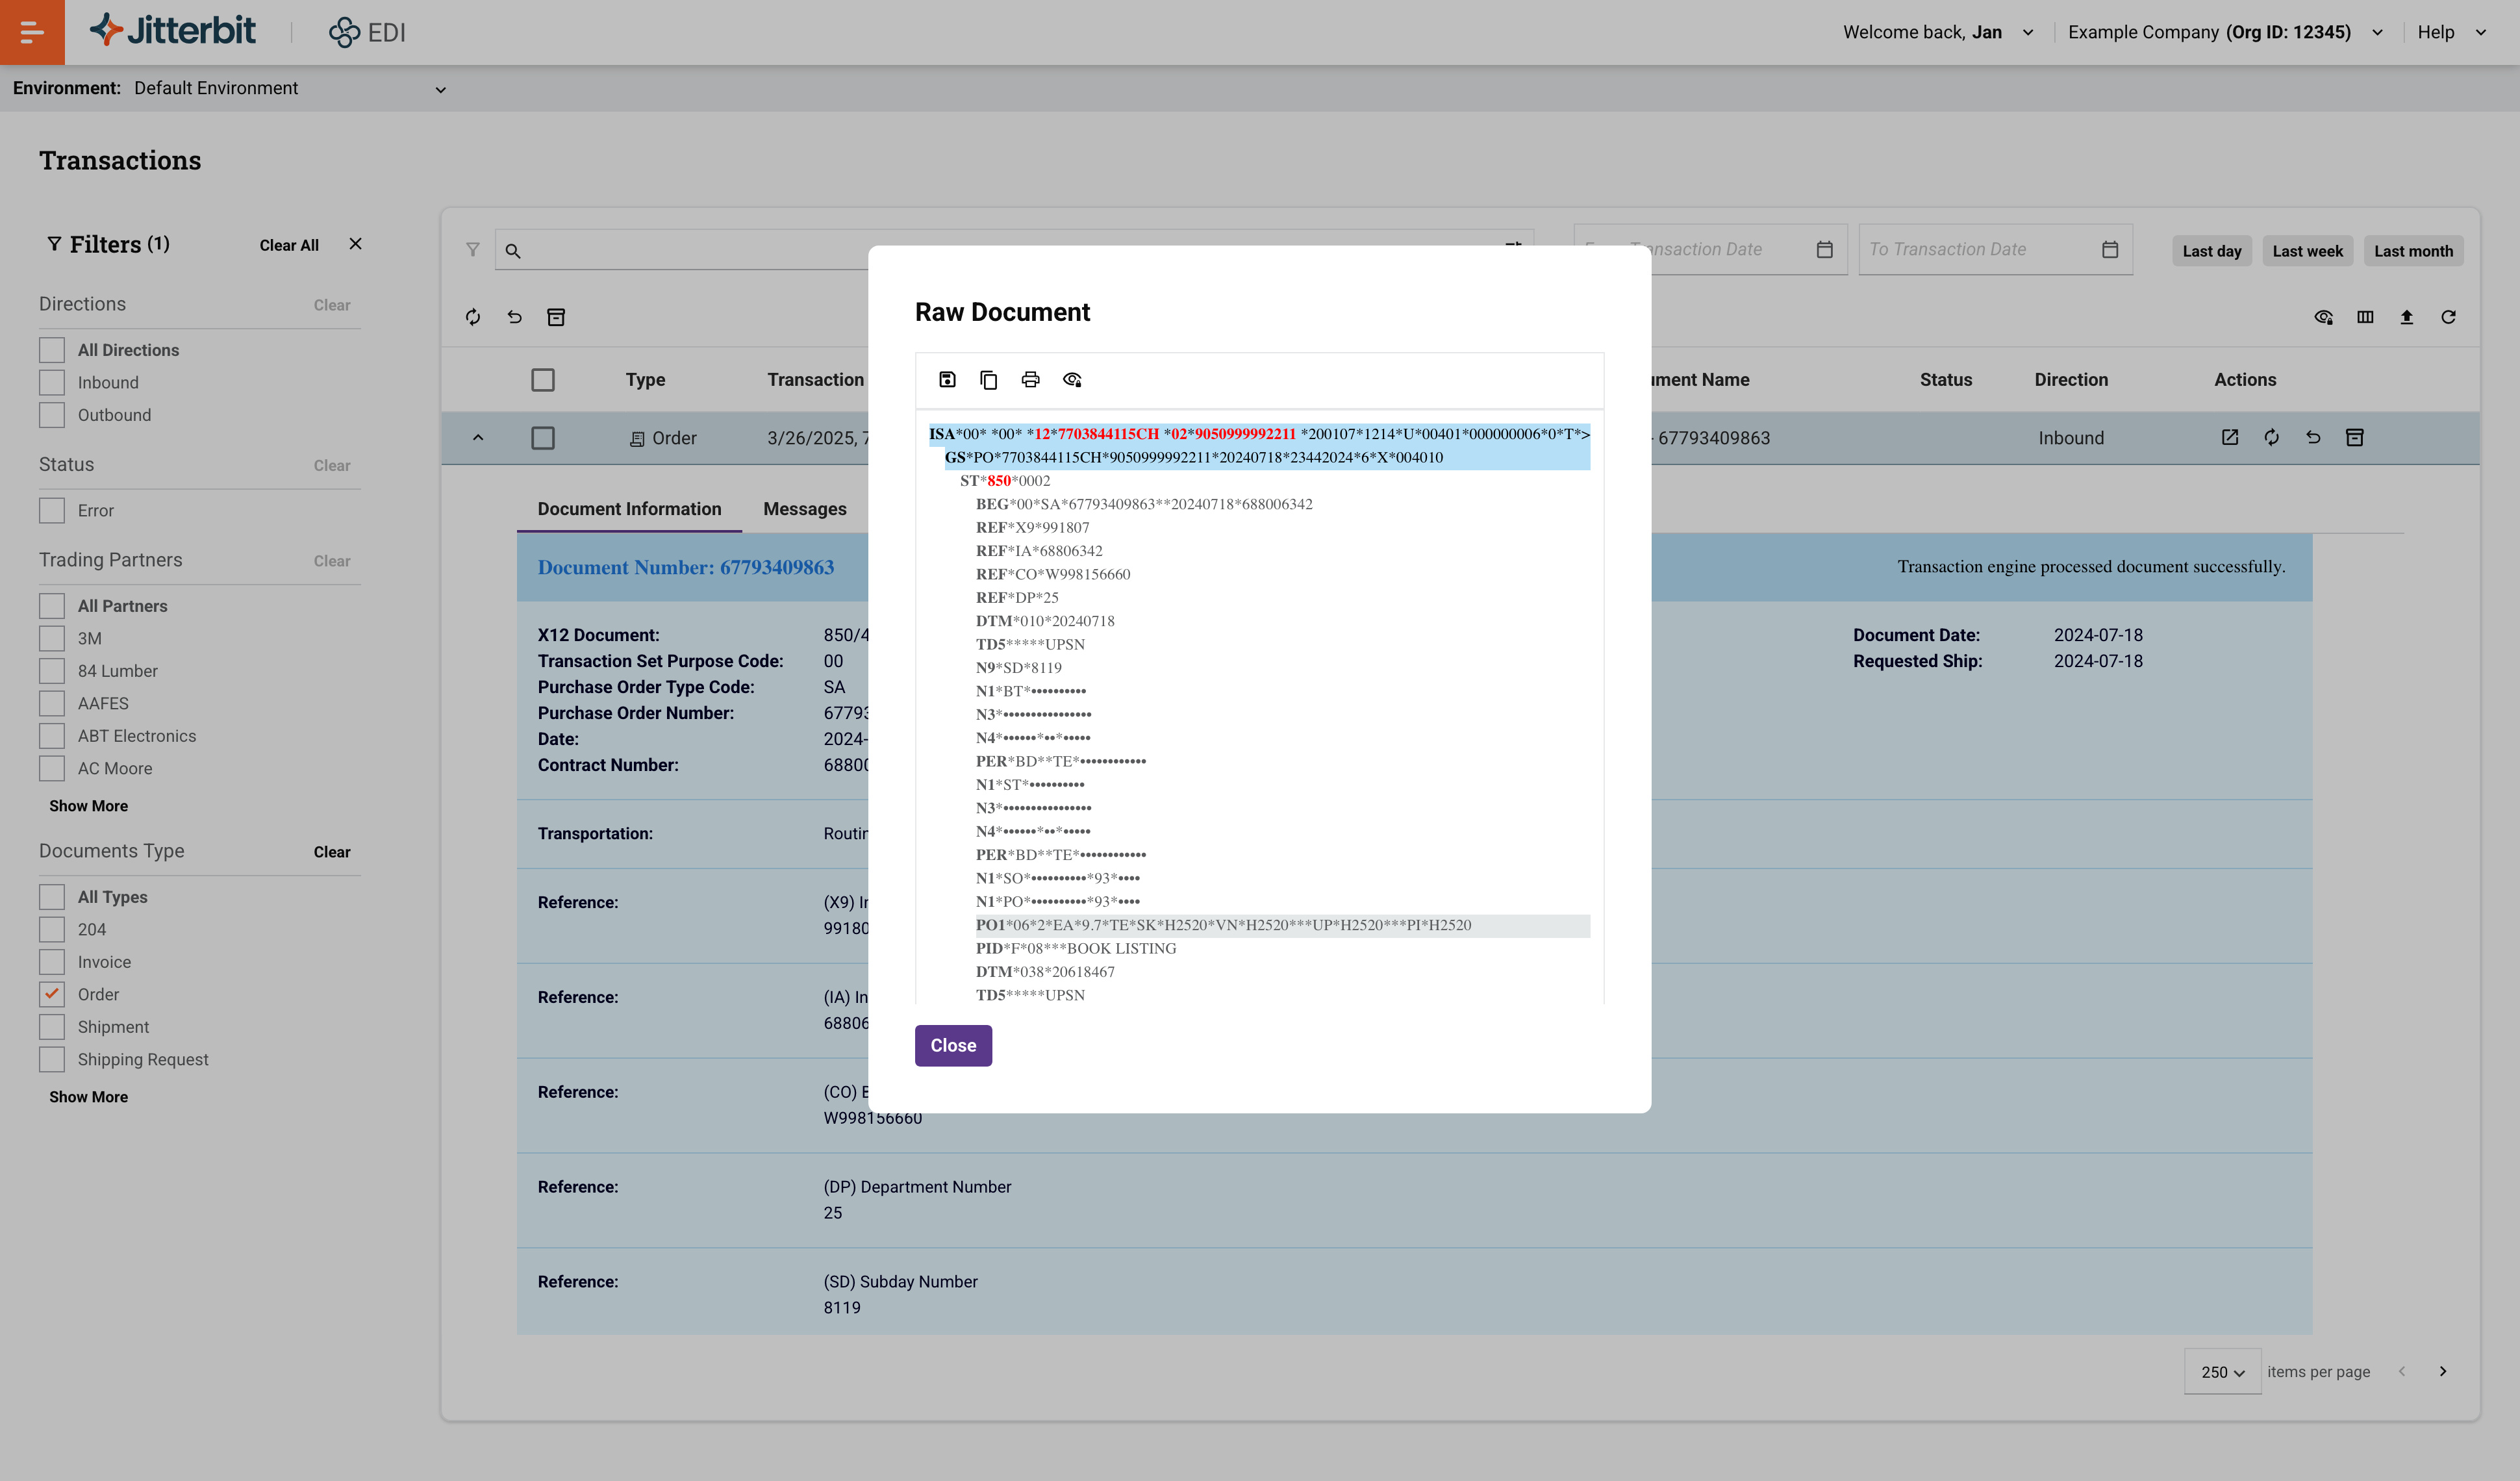
Task: Check the Error status checkbox
Action: click(52, 510)
